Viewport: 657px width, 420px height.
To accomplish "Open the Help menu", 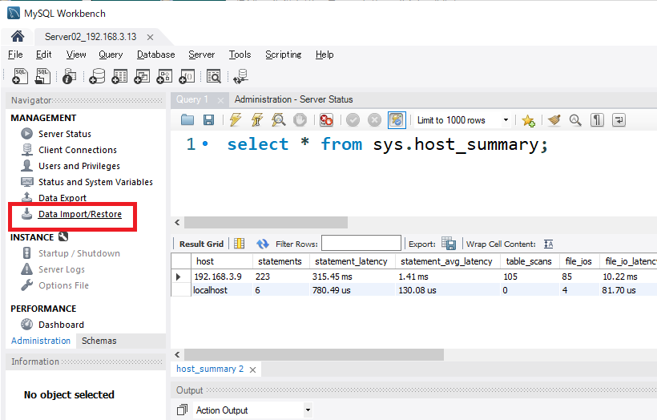I will click(324, 55).
